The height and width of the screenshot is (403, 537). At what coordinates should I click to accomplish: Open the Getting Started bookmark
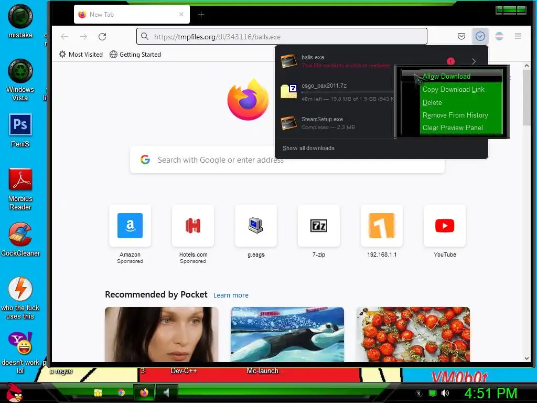point(135,55)
